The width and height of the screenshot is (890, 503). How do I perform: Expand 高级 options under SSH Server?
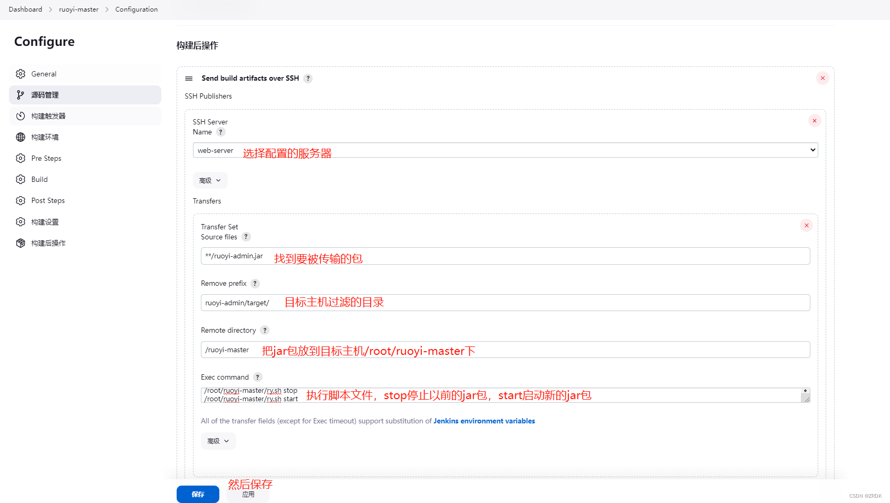210,180
